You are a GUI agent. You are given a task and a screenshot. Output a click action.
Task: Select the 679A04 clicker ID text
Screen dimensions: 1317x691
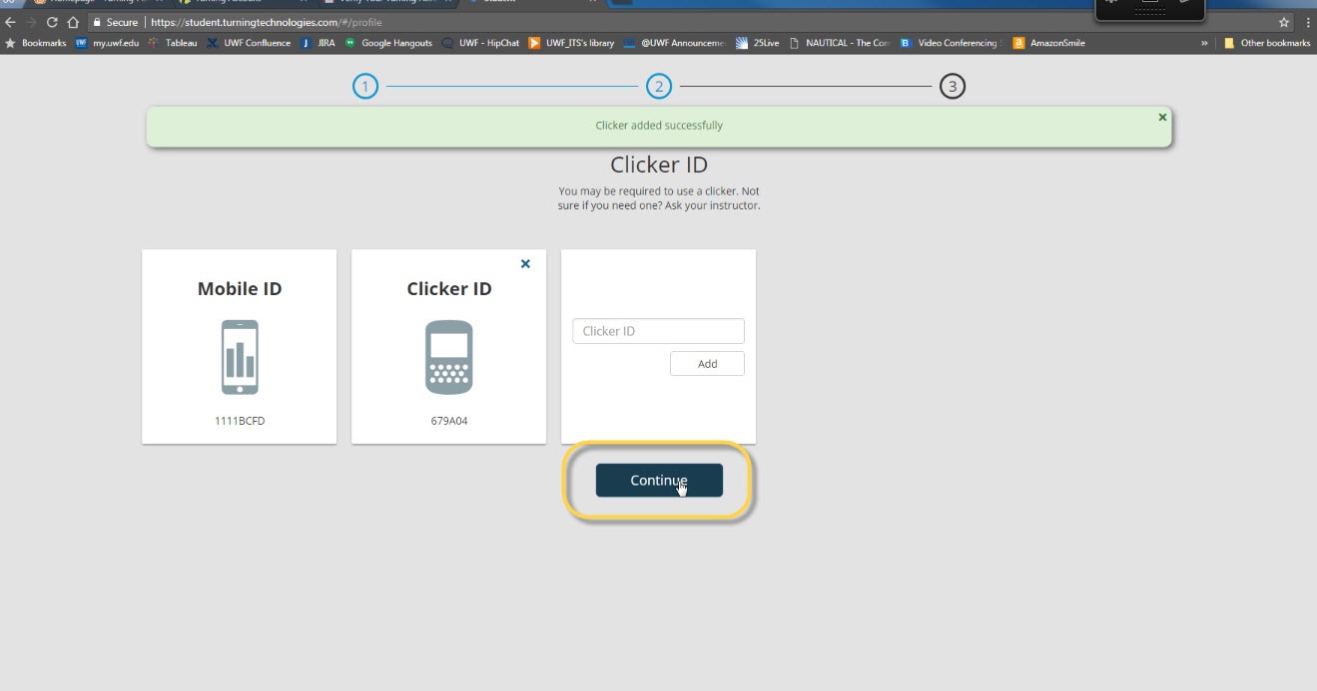coord(449,421)
